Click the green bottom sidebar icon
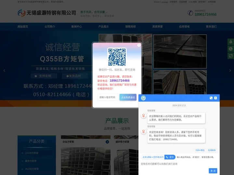This screenshot has height=175, width=234. (x=231, y=56)
